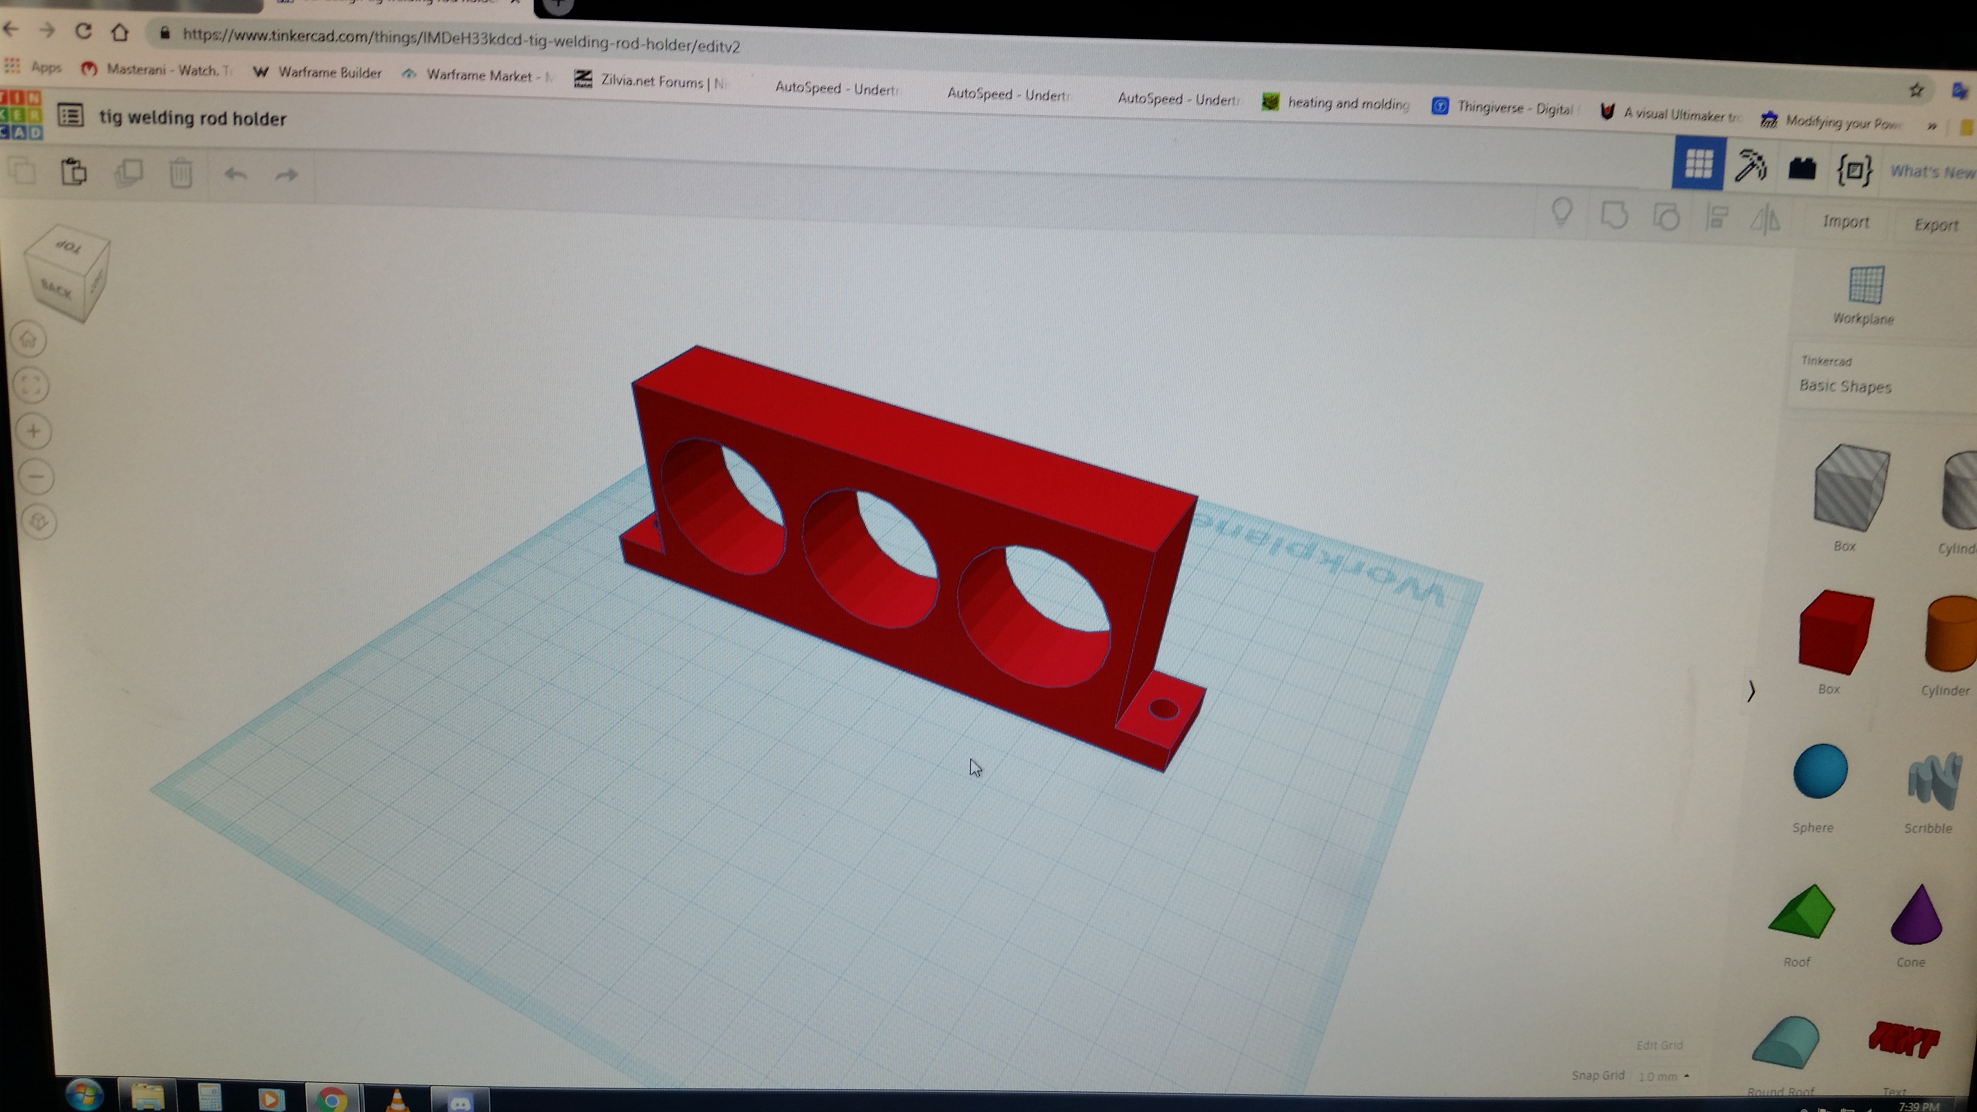Select the green Roof shape
Screen dimensions: 1977x1112
click(x=1801, y=912)
